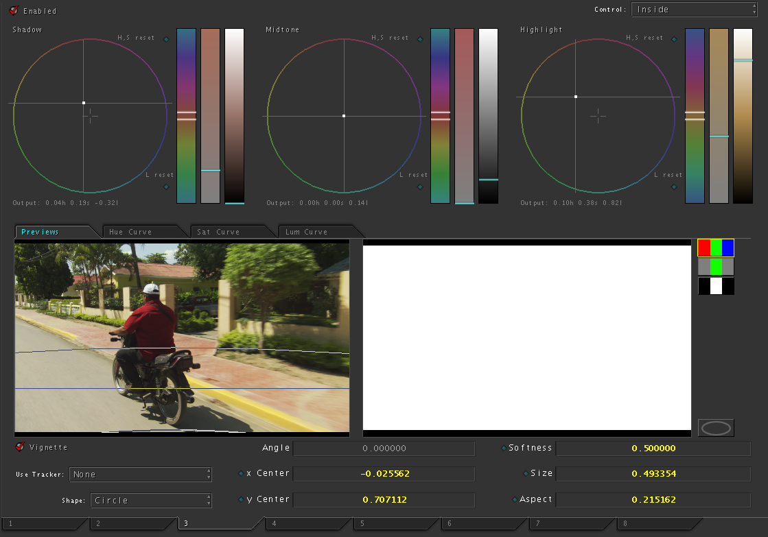Click the Shadow H,S reset diamond
768x537 pixels.
pos(166,39)
